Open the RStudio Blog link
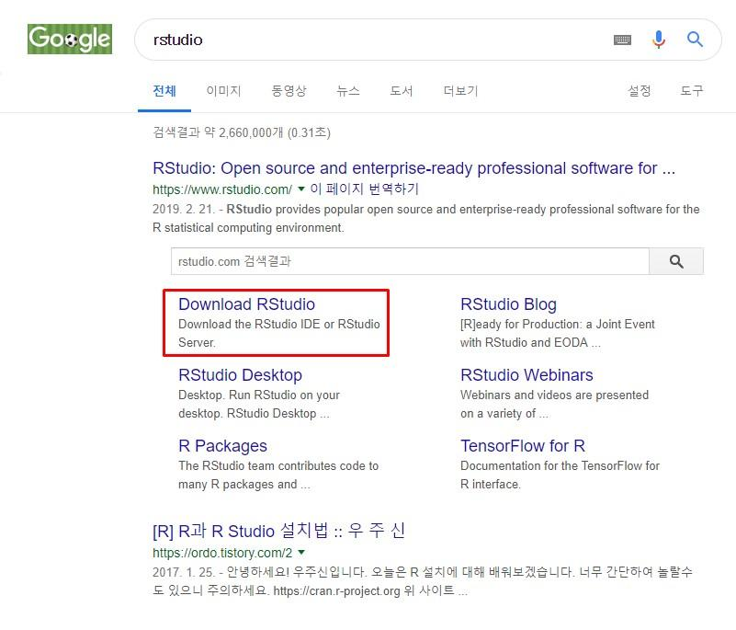 point(508,304)
